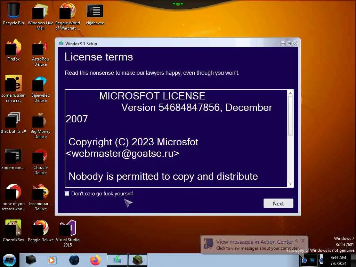
Task: Select the Peggle World of Warcraft icon
Action: tap(67, 16)
